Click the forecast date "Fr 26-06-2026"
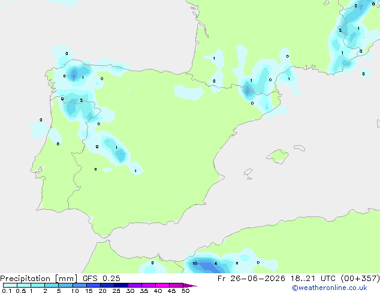 [x=251, y=279]
